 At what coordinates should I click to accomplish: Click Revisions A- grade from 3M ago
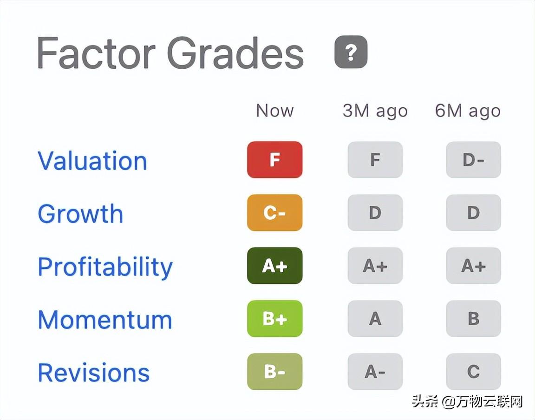point(375,372)
